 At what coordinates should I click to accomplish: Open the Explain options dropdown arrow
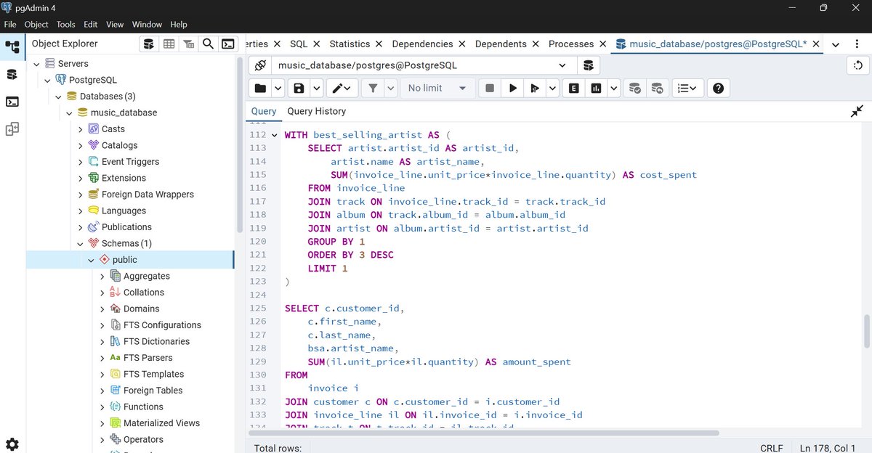pyautogui.click(x=614, y=88)
